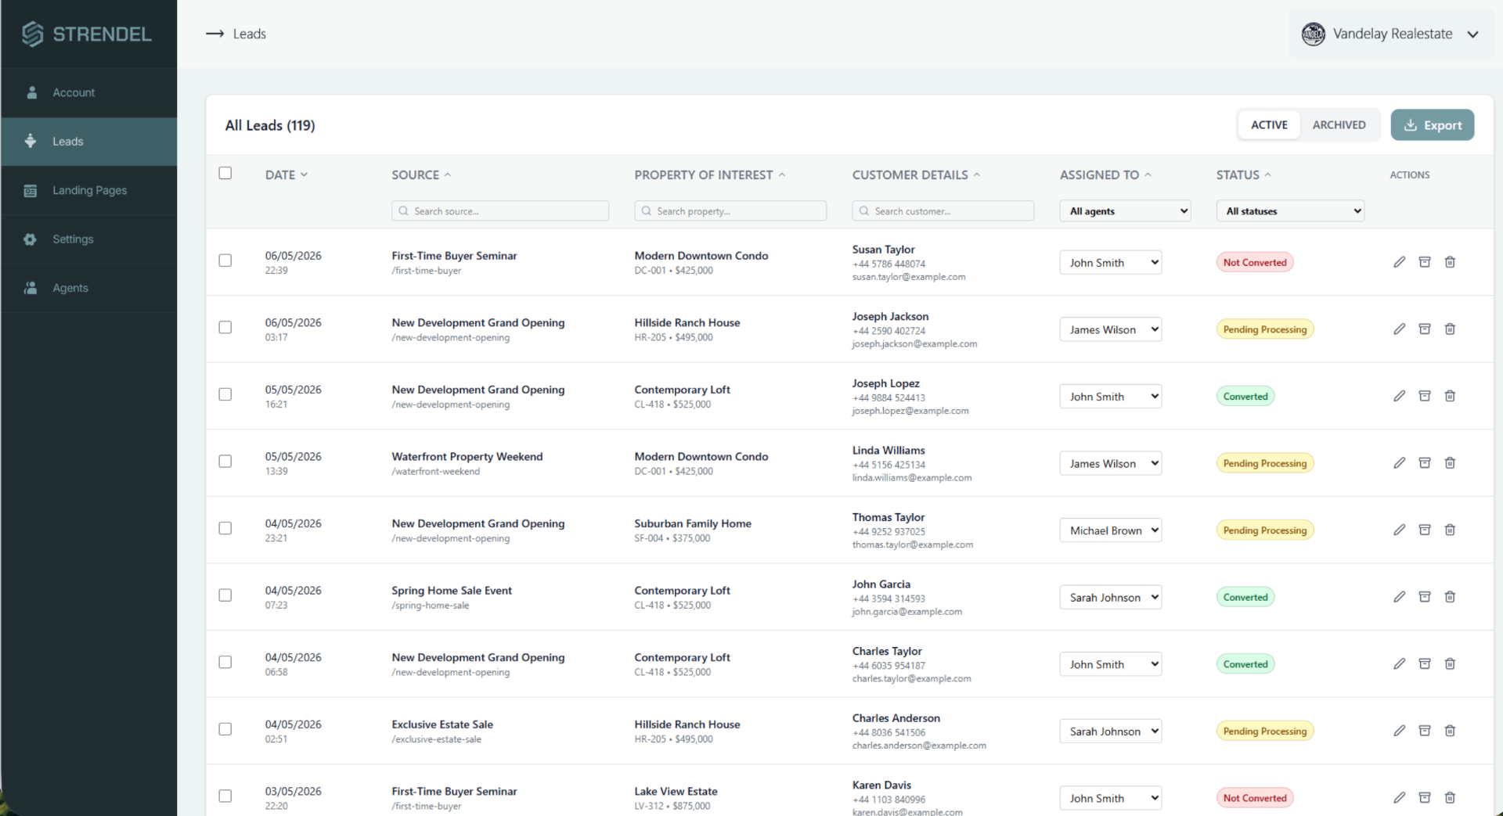Click Joseph Lopez's Converted status badge

click(1245, 397)
